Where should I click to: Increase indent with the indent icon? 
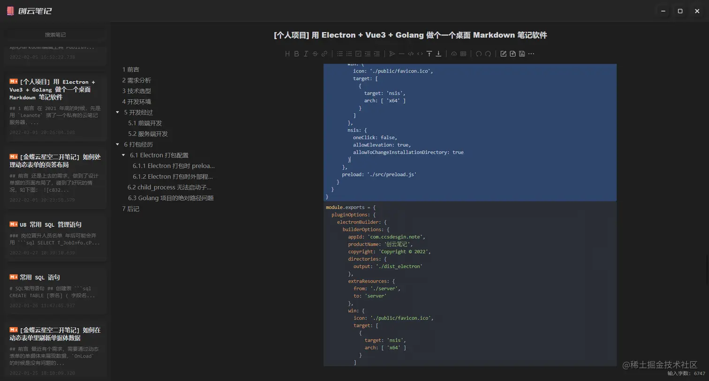377,54
